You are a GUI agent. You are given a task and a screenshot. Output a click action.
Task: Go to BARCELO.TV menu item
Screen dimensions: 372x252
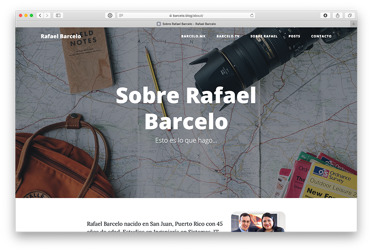(x=228, y=36)
